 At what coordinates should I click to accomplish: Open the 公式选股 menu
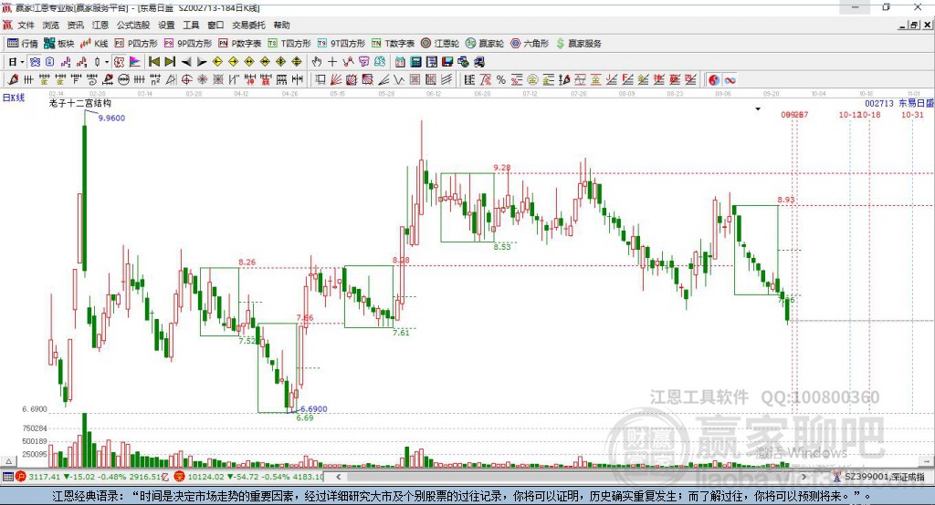[133, 25]
